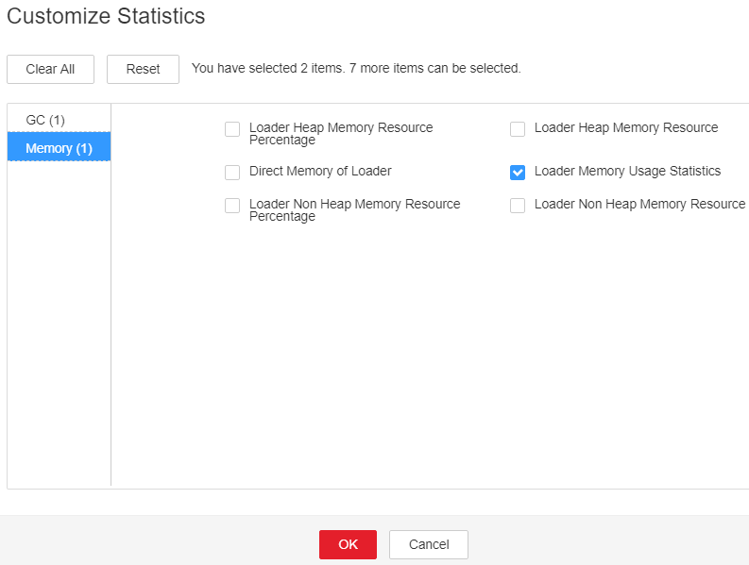The width and height of the screenshot is (749, 565).
Task: Click the Loader Memory Usage Statistics label
Action: pos(627,171)
